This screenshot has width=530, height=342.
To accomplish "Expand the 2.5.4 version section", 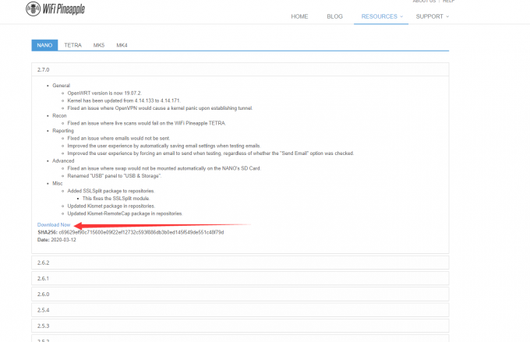I will point(240,310).
